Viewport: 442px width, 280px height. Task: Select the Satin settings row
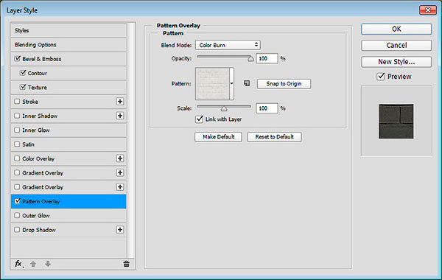(69, 144)
